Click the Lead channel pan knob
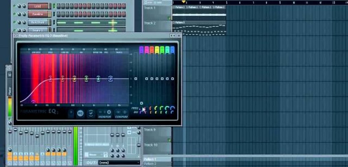The image size is (348, 167). [x=19, y=6]
